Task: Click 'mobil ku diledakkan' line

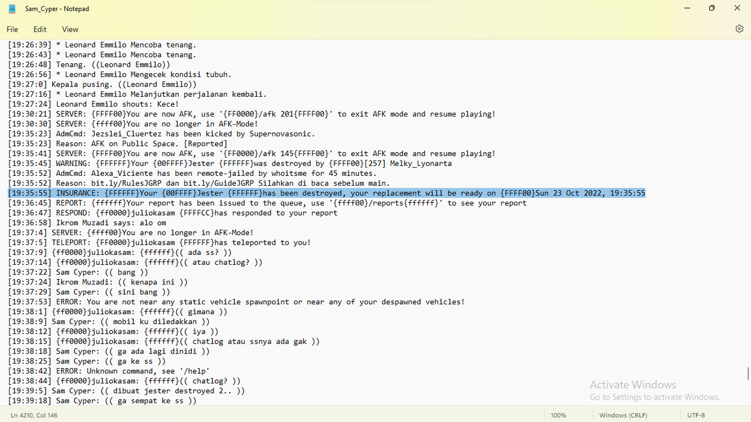Action: [x=109, y=322]
